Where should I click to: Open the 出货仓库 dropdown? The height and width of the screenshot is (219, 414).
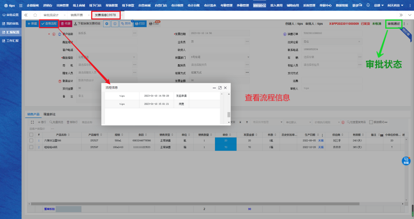[x=361, y=42]
